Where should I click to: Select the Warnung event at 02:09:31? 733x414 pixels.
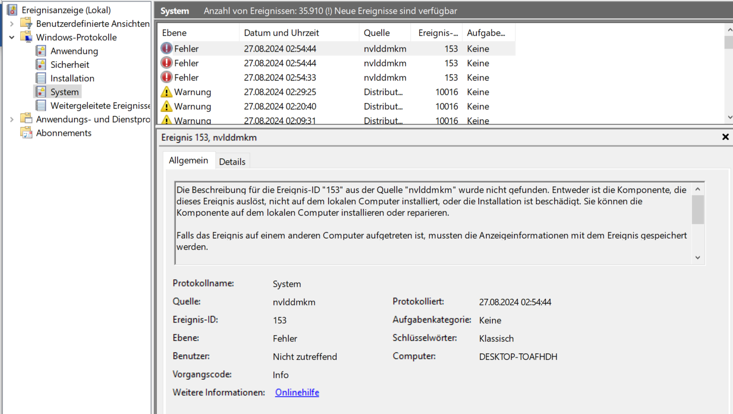click(336, 120)
